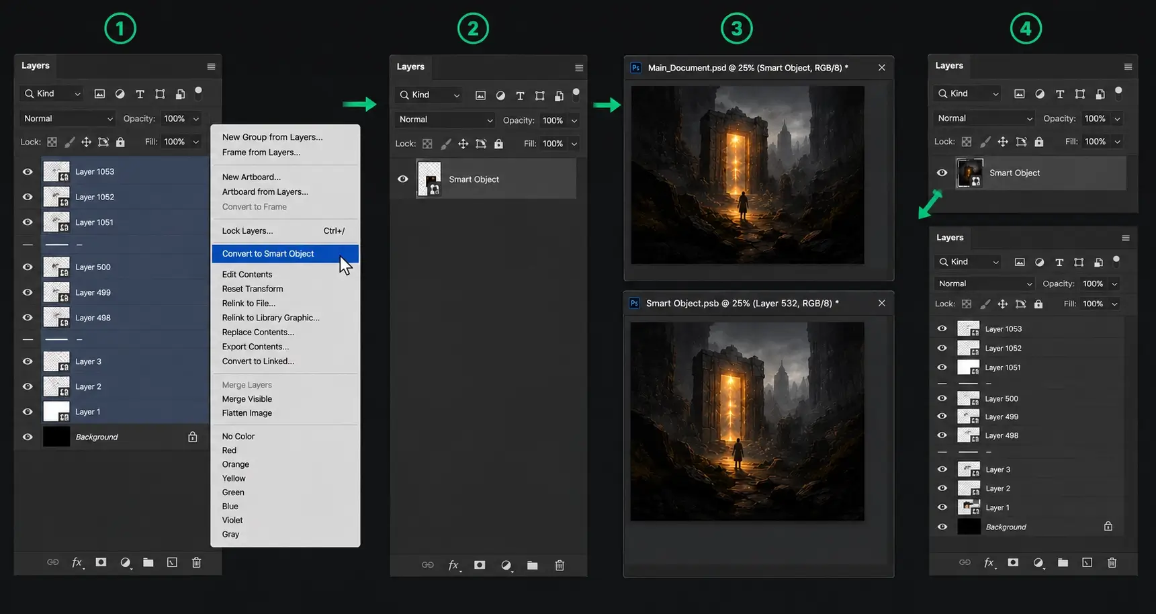1156x614 pixels.
Task: Create new layer in panel 1 footer
Action: (x=172, y=562)
